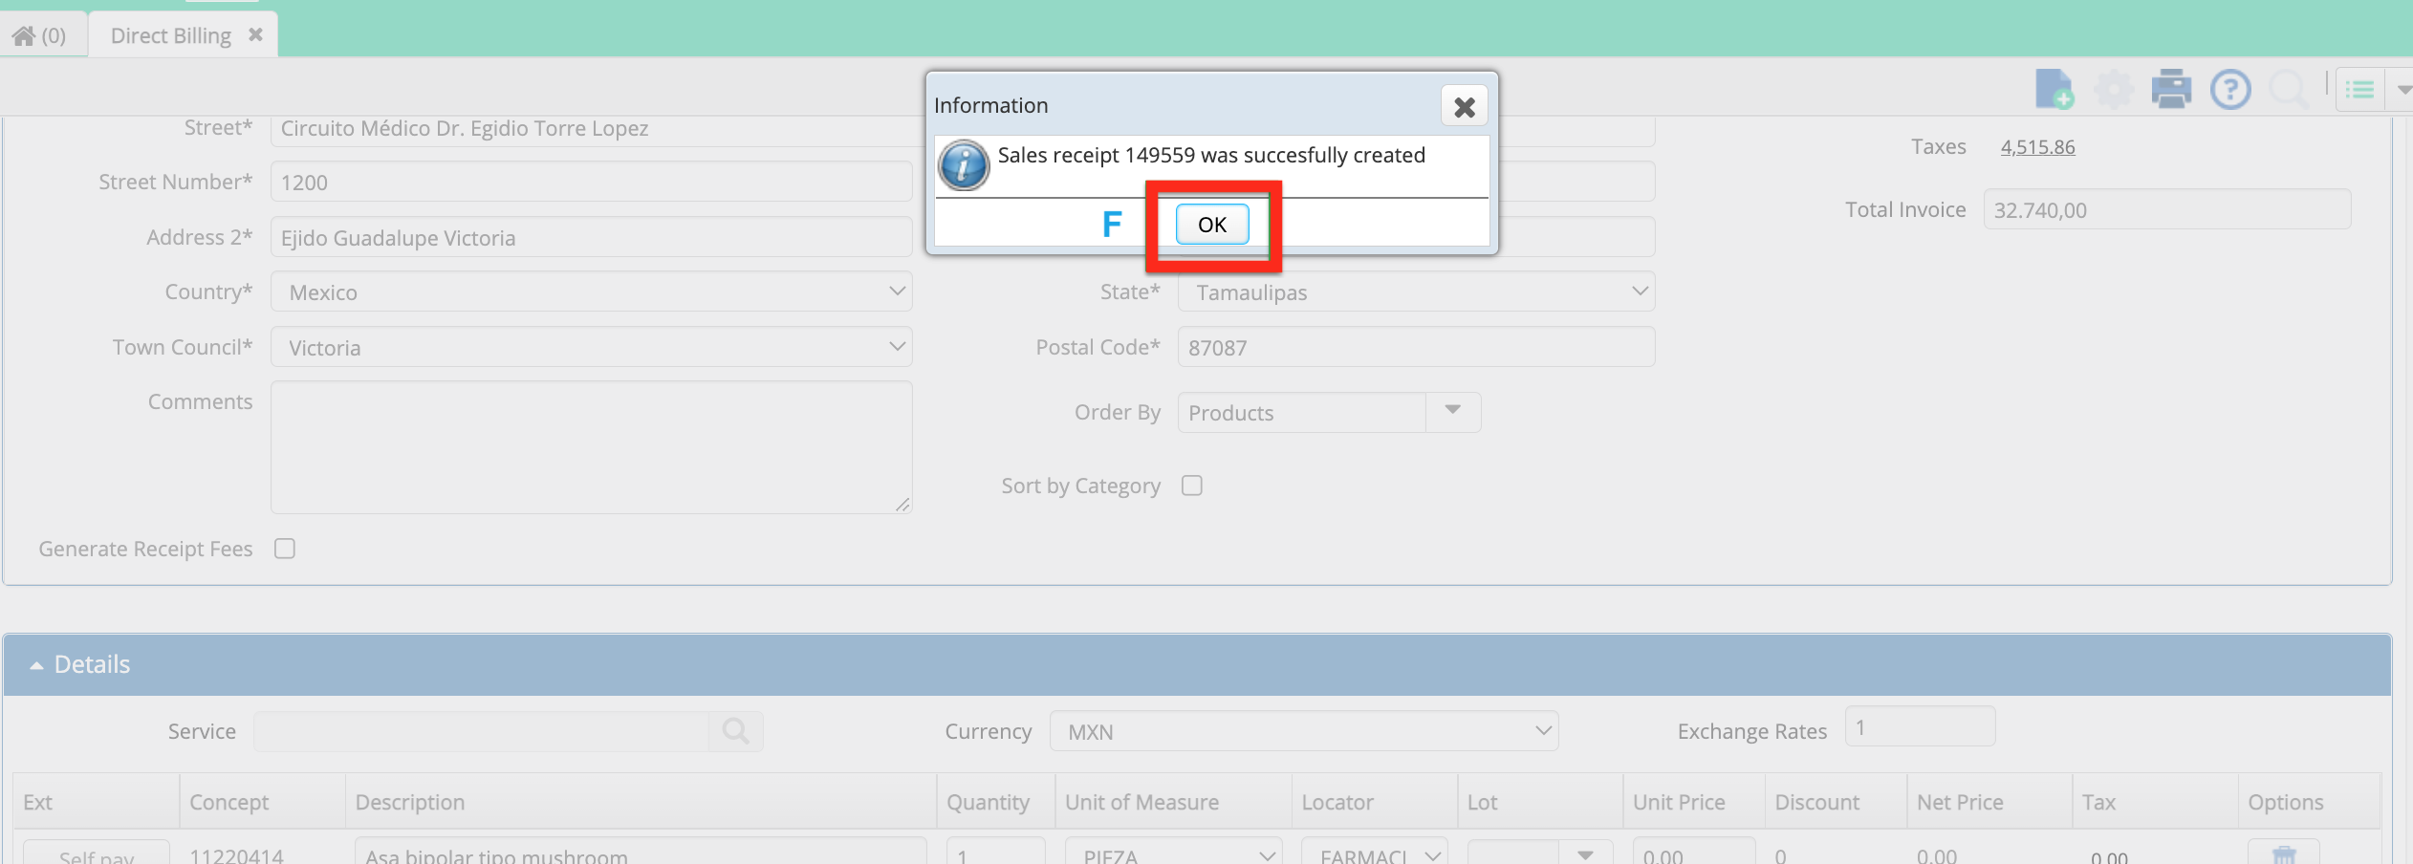
Task: Expand the State dropdown showing Tamaulipas
Action: click(1416, 292)
